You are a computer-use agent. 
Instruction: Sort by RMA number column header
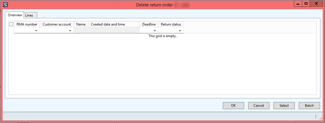[27, 24]
